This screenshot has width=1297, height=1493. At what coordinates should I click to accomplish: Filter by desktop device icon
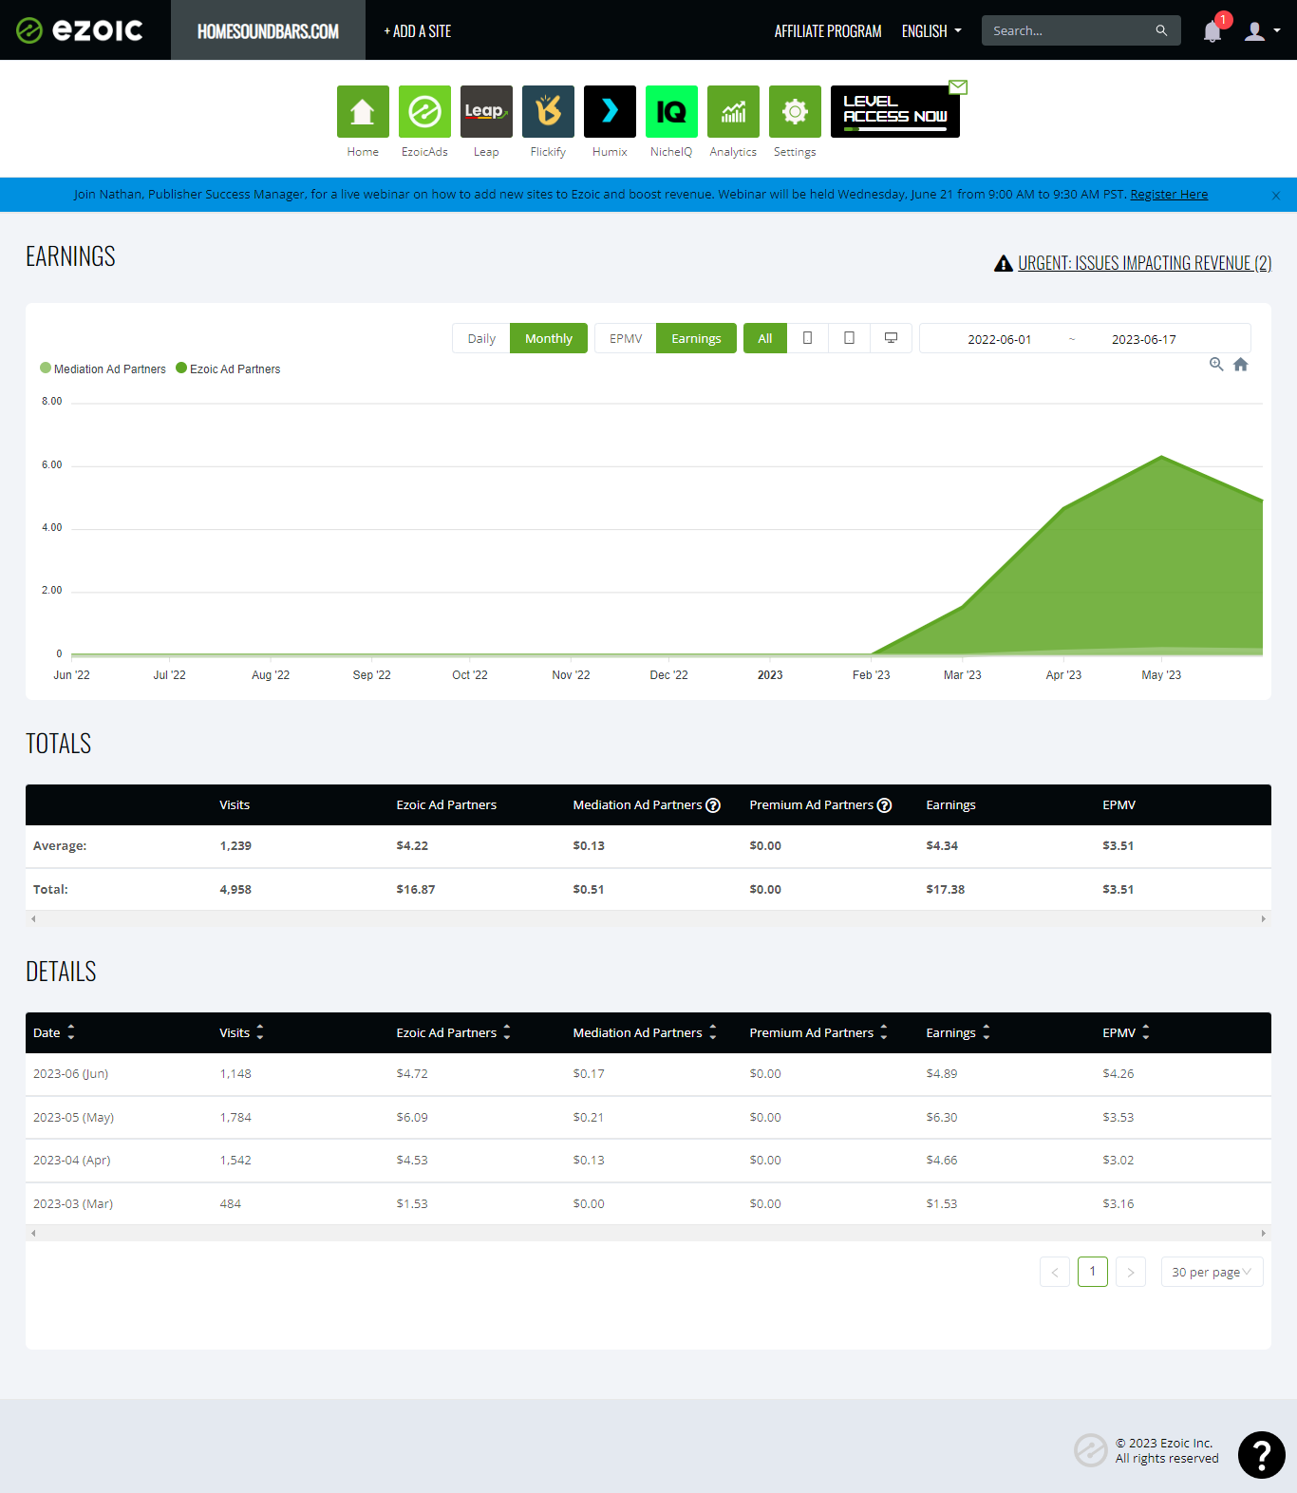coord(892,338)
